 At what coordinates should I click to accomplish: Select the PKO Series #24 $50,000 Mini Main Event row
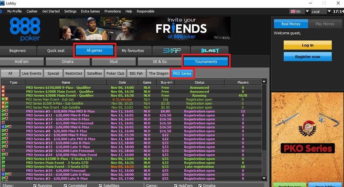(132, 155)
